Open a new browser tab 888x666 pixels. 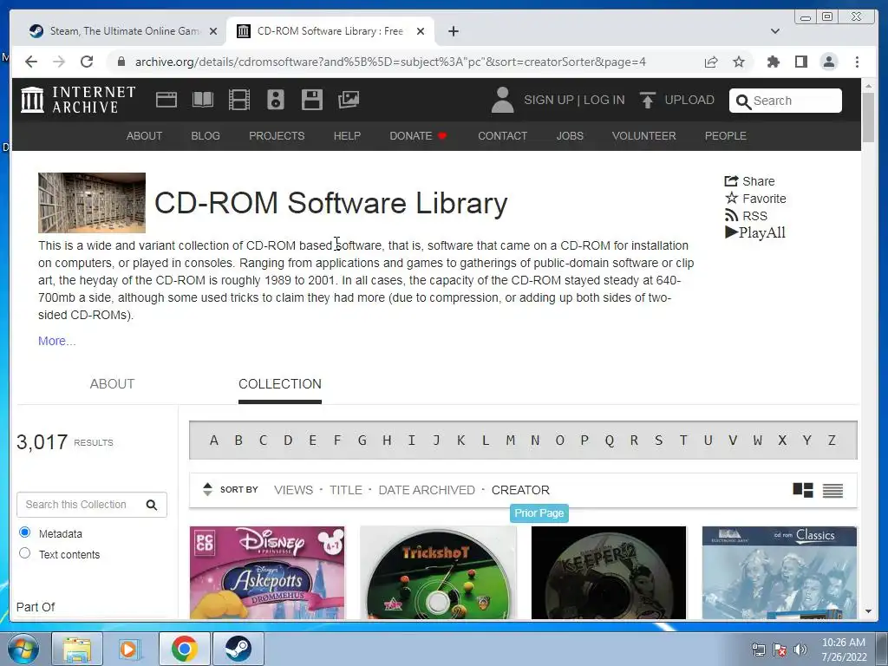pos(453,31)
